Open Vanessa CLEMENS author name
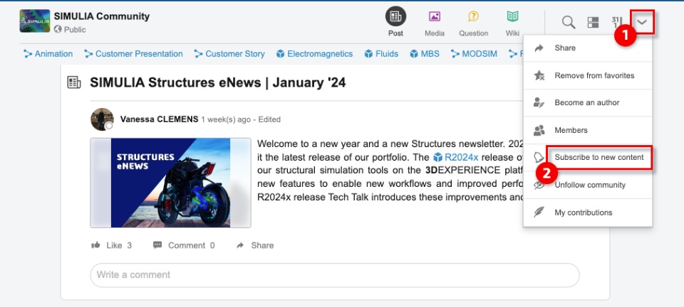The width and height of the screenshot is (684, 307). click(159, 119)
